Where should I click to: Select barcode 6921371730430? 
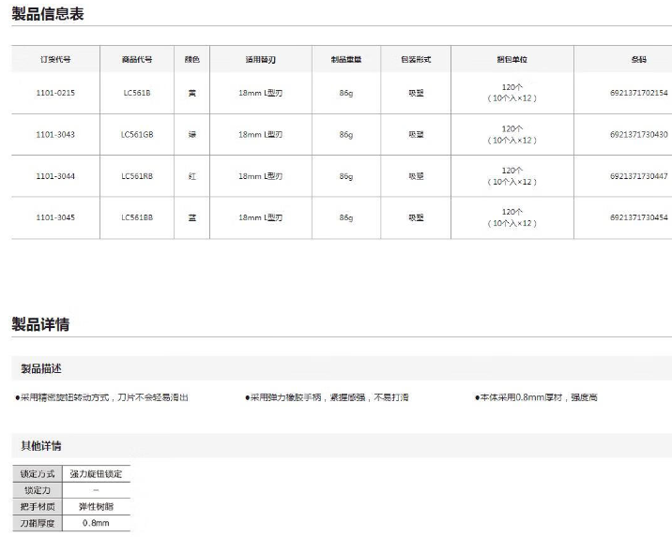click(x=638, y=134)
